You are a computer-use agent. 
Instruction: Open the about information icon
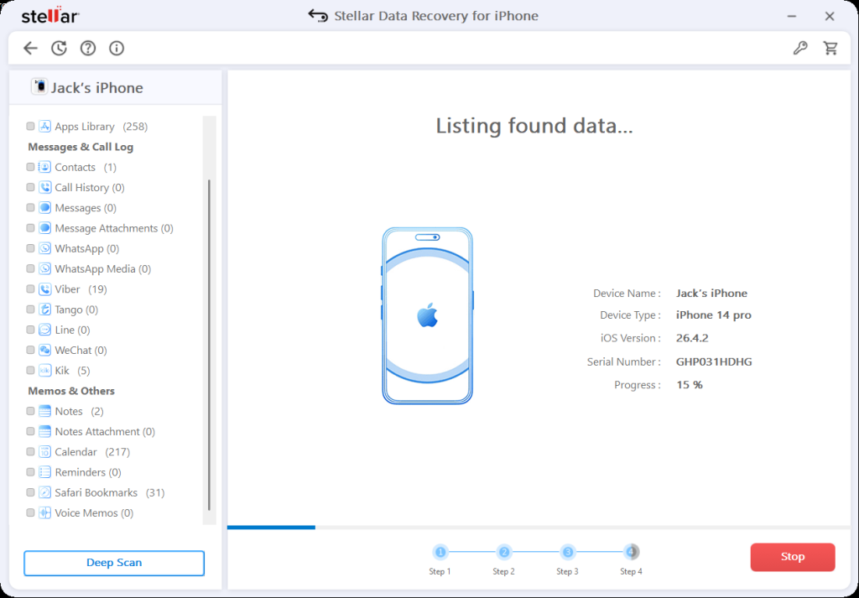tap(117, 48)
